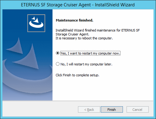Click the 'It is necessary to reboot the computer.' line
Image resolution: width=156 pixels, height=119 pixels.
click(84, 38)
